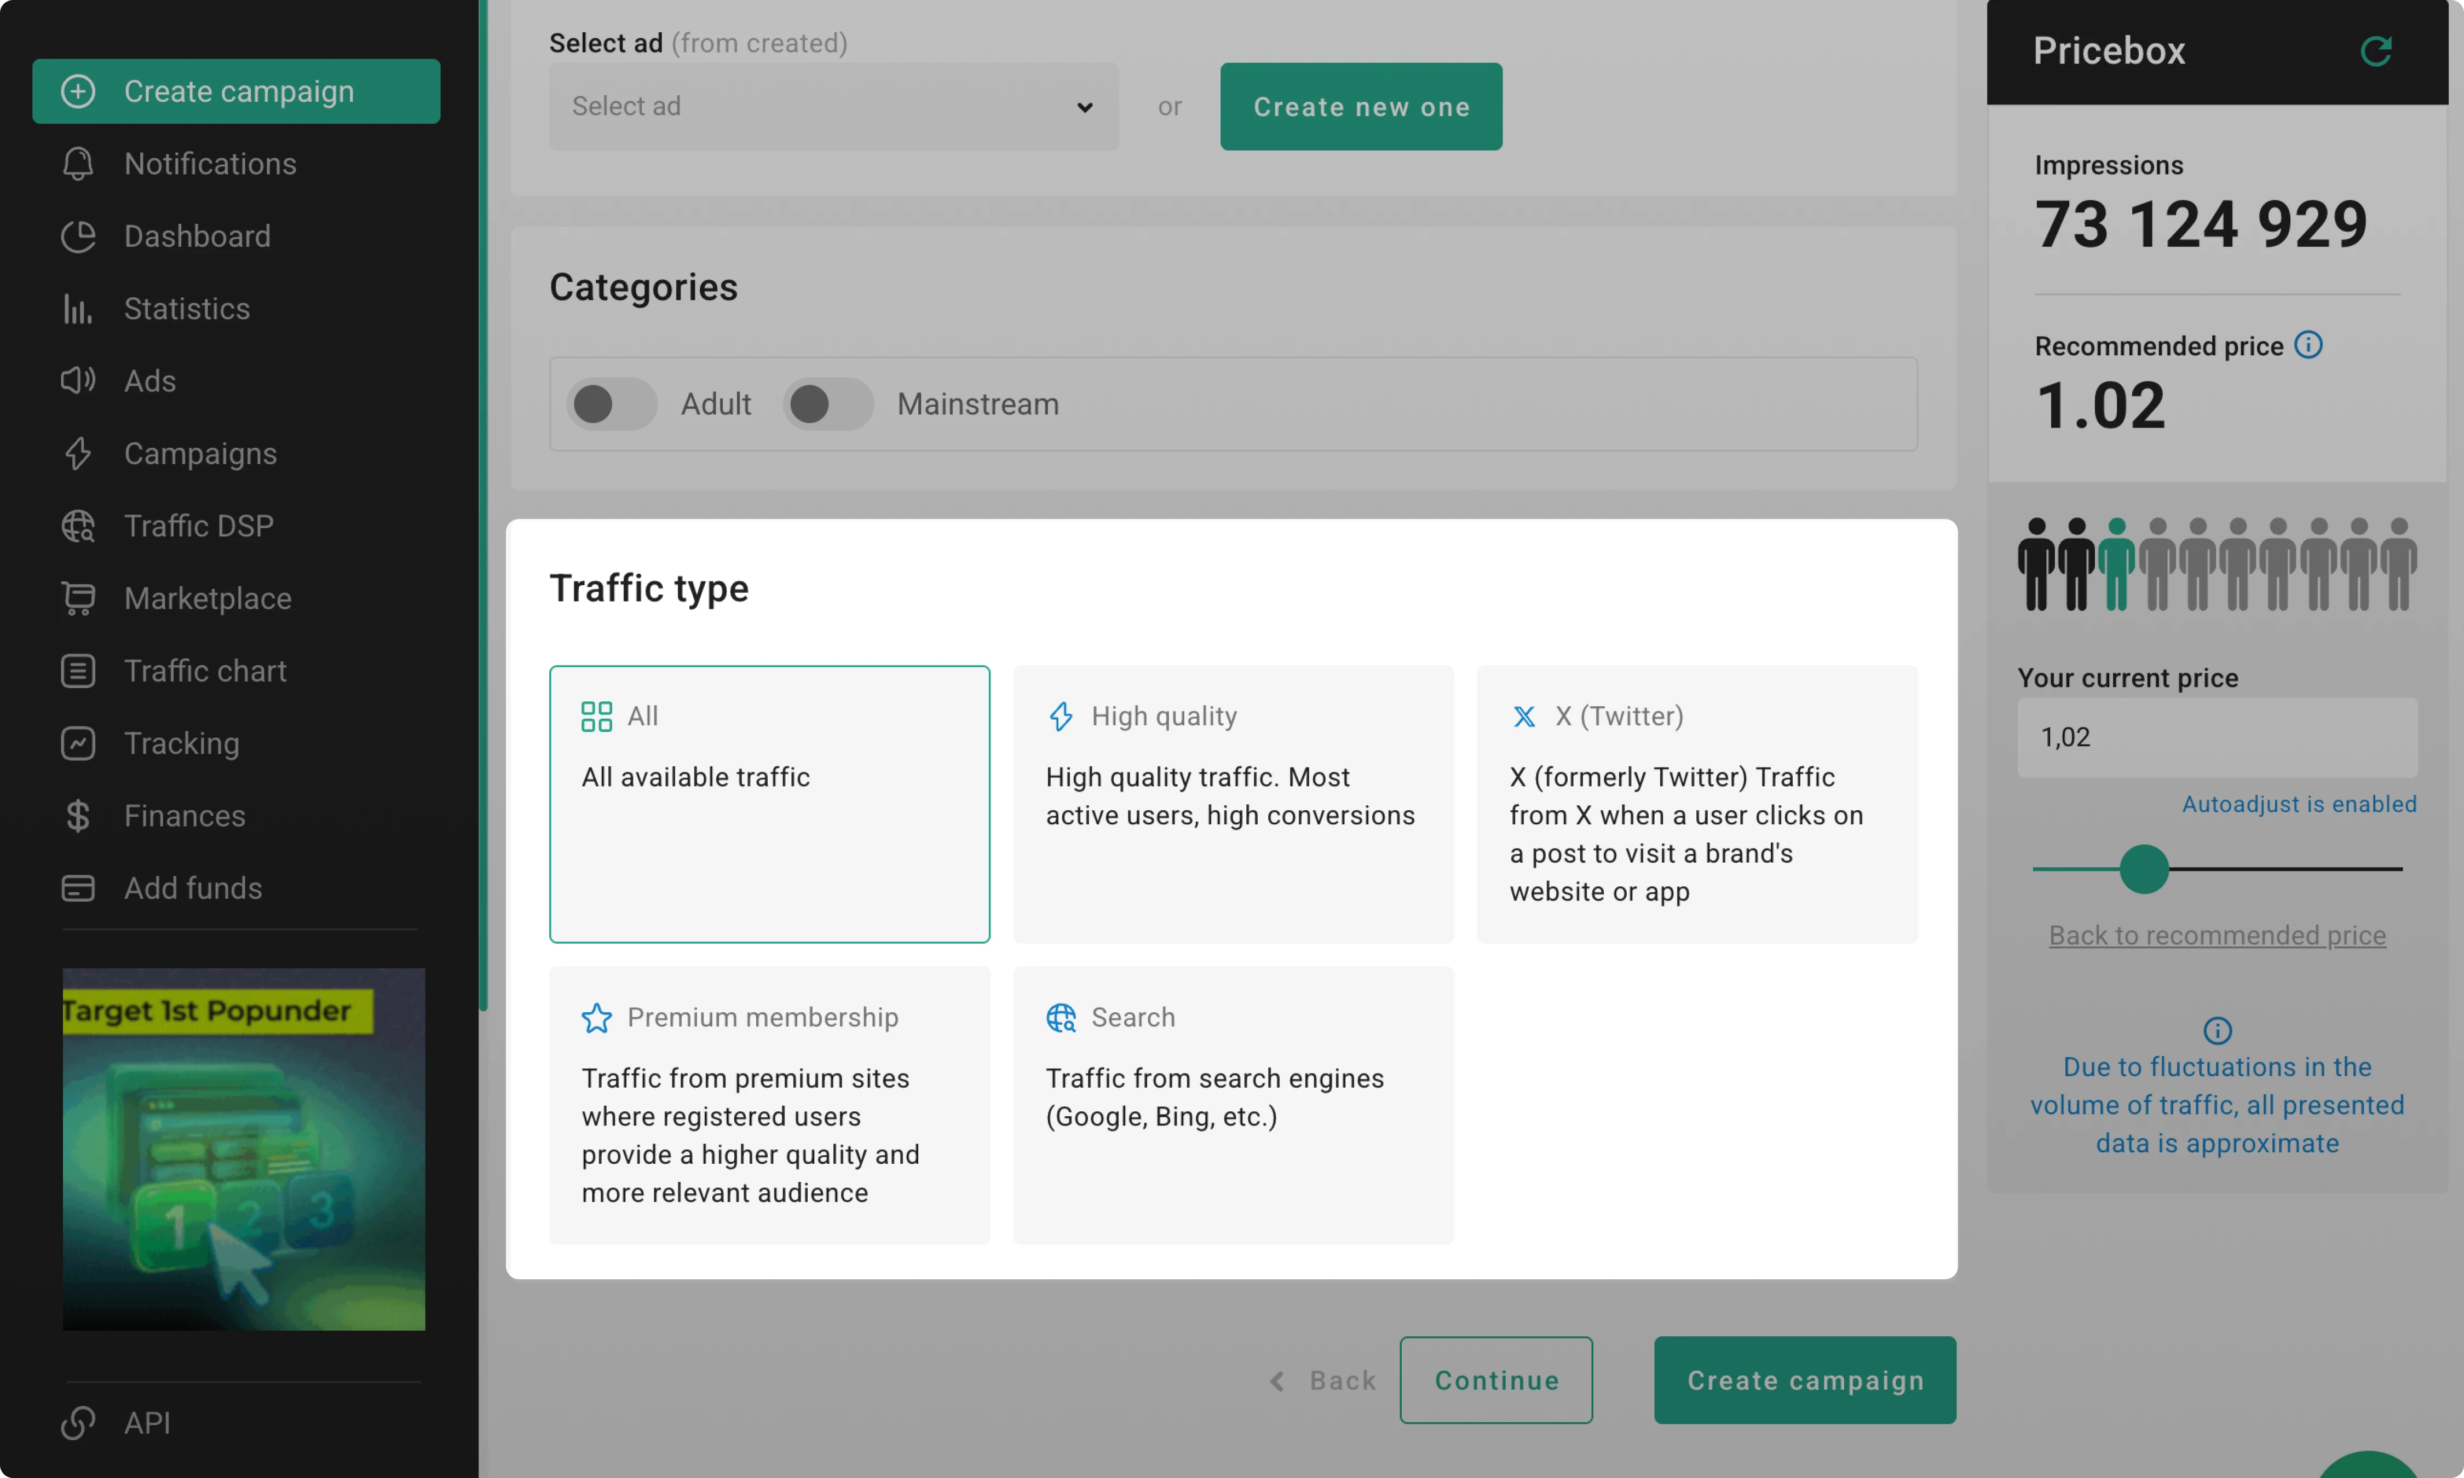The width and height of the screenshot is (2464, 1478).
Task: Select the High quality traffic type
Action: pyautogui.click(x=1233, y=802)
